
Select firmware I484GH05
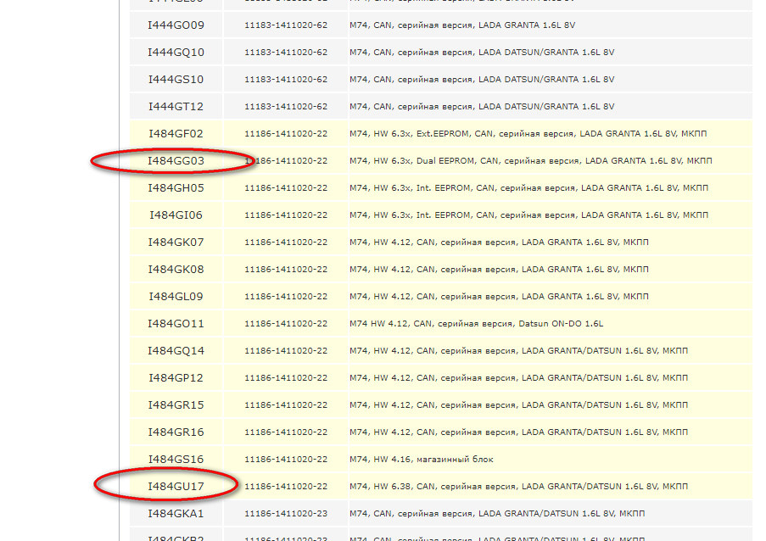(176, 188)
